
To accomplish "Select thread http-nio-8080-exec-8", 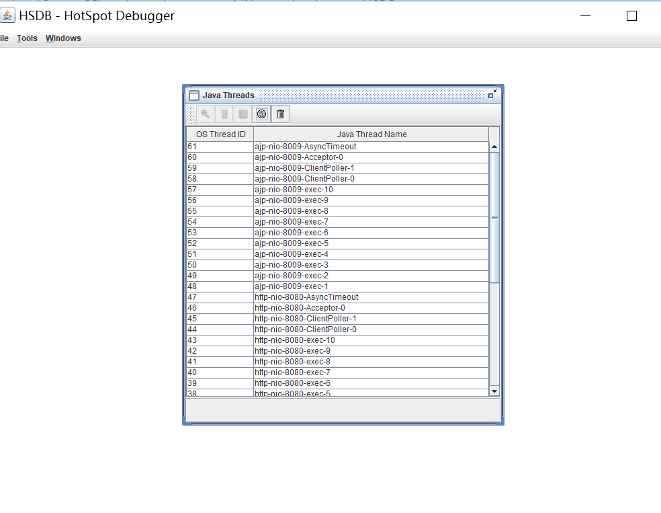I will click(x=371, y=362).
